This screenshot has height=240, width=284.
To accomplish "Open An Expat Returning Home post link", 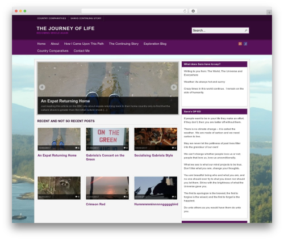I will (57, 155).
